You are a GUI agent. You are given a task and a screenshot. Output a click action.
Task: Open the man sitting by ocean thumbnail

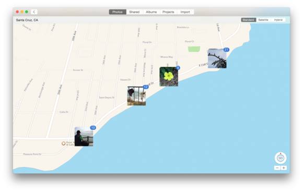[x=84, y=136]
